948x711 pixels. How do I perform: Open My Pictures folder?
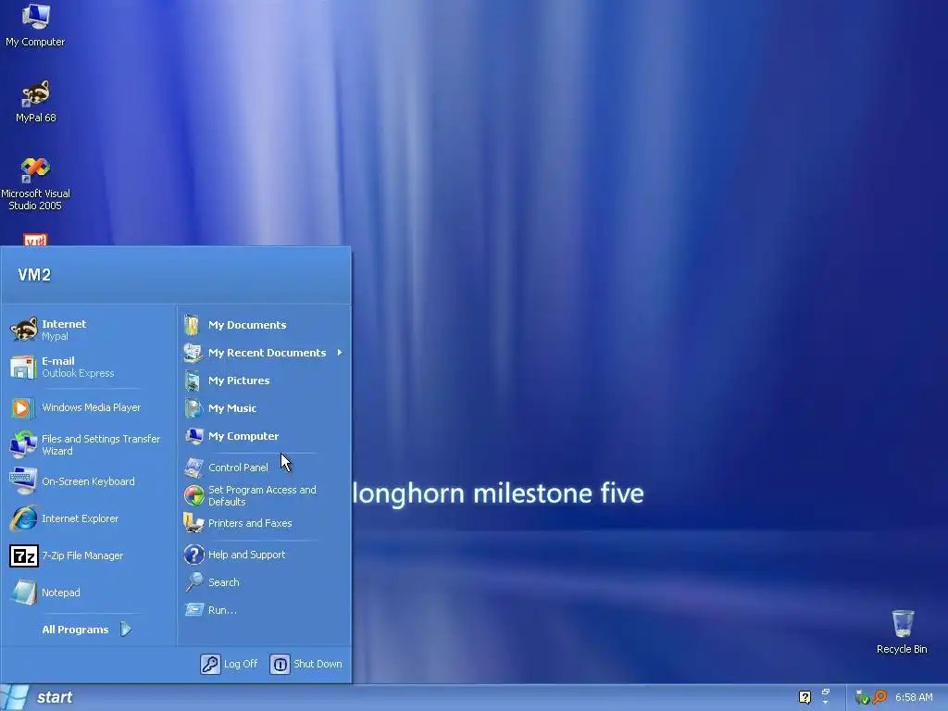click(264, 380)
